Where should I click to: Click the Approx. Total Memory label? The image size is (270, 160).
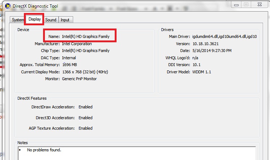(x=39, y=65)
